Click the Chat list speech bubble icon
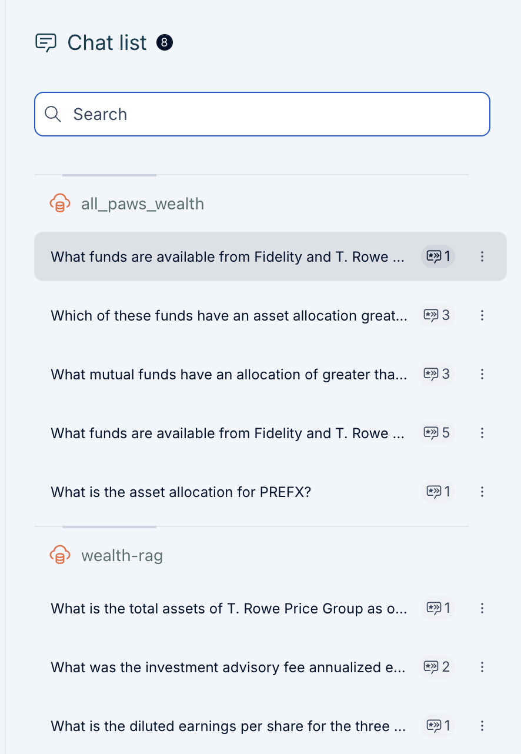Screen dimensions: 521x754 pyautogui.click(x=46, y=43)
